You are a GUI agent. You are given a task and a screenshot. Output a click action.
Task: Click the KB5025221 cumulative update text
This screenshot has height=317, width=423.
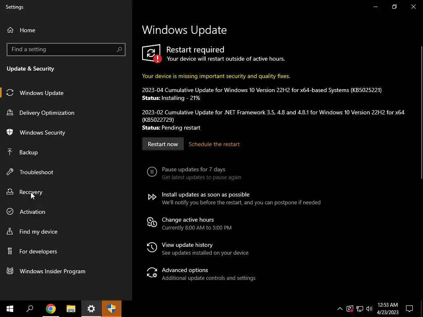[x=261, y=90]
